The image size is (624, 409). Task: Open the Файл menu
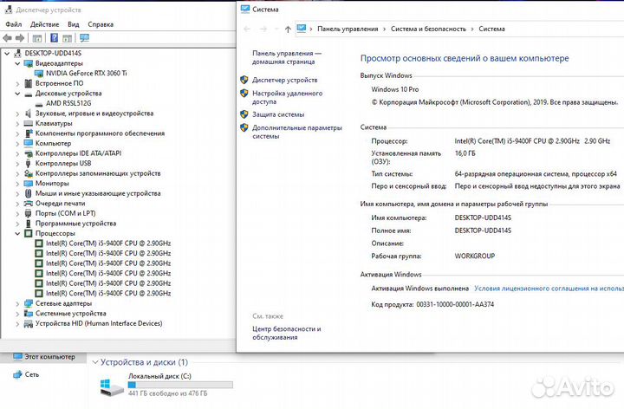14,24
